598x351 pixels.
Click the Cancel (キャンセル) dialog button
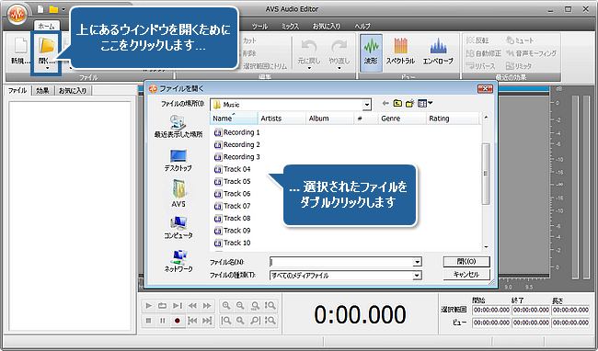click(466, 274)
